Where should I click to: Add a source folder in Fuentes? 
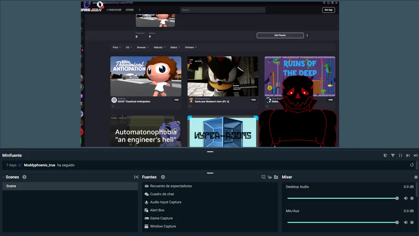click(276, 177)
